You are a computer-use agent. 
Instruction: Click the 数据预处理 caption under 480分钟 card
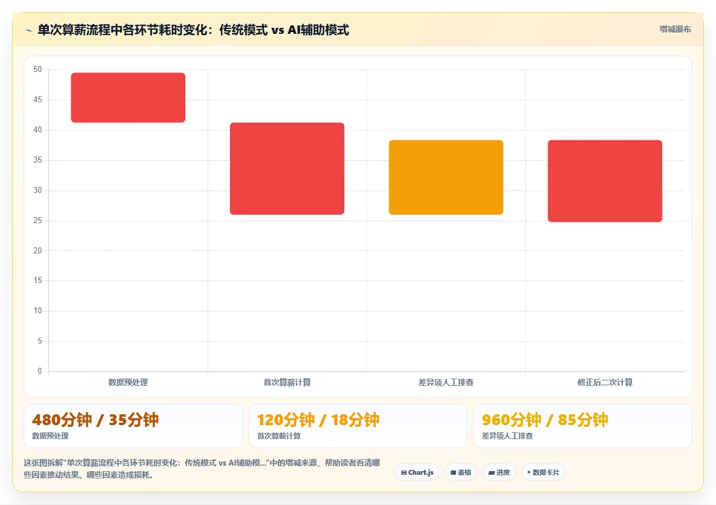50,436
